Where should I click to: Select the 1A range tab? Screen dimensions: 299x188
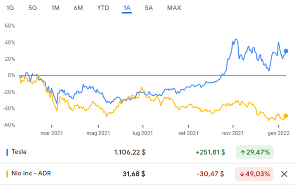coord(127,8)
